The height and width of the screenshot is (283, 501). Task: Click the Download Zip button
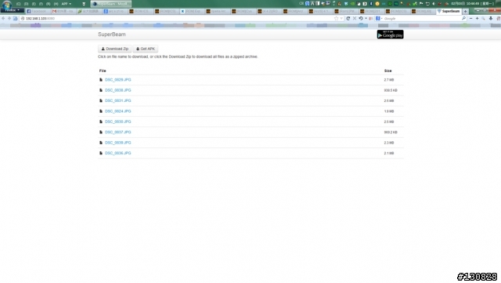tap(115, 49)
